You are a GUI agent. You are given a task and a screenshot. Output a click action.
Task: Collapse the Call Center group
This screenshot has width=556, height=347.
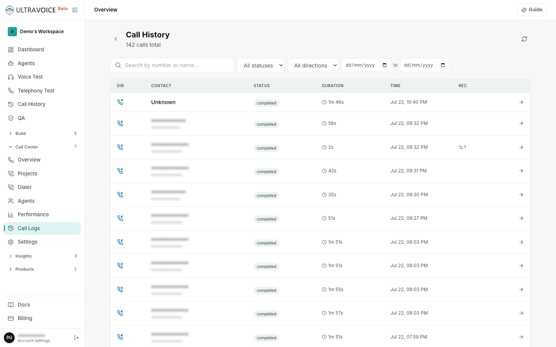pyautogui.click(x=42, y=147)
